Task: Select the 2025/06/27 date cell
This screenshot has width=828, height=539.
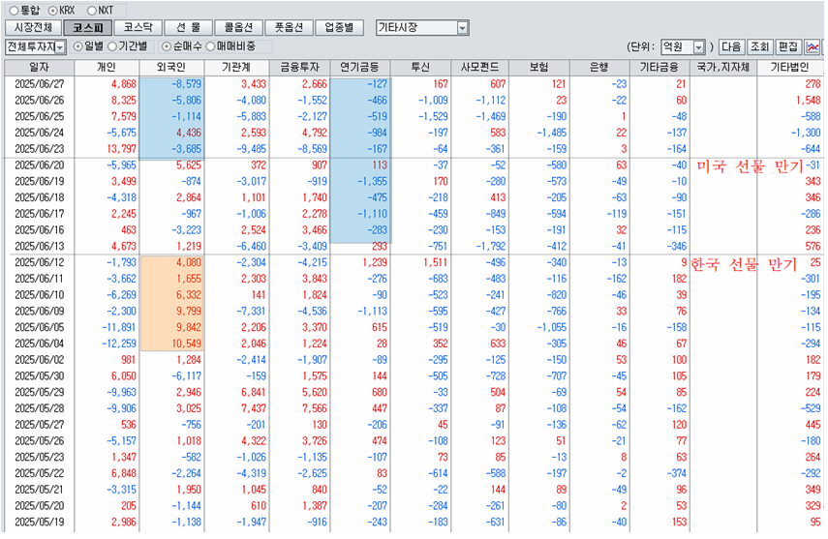Action: click(x=40, y=84)
